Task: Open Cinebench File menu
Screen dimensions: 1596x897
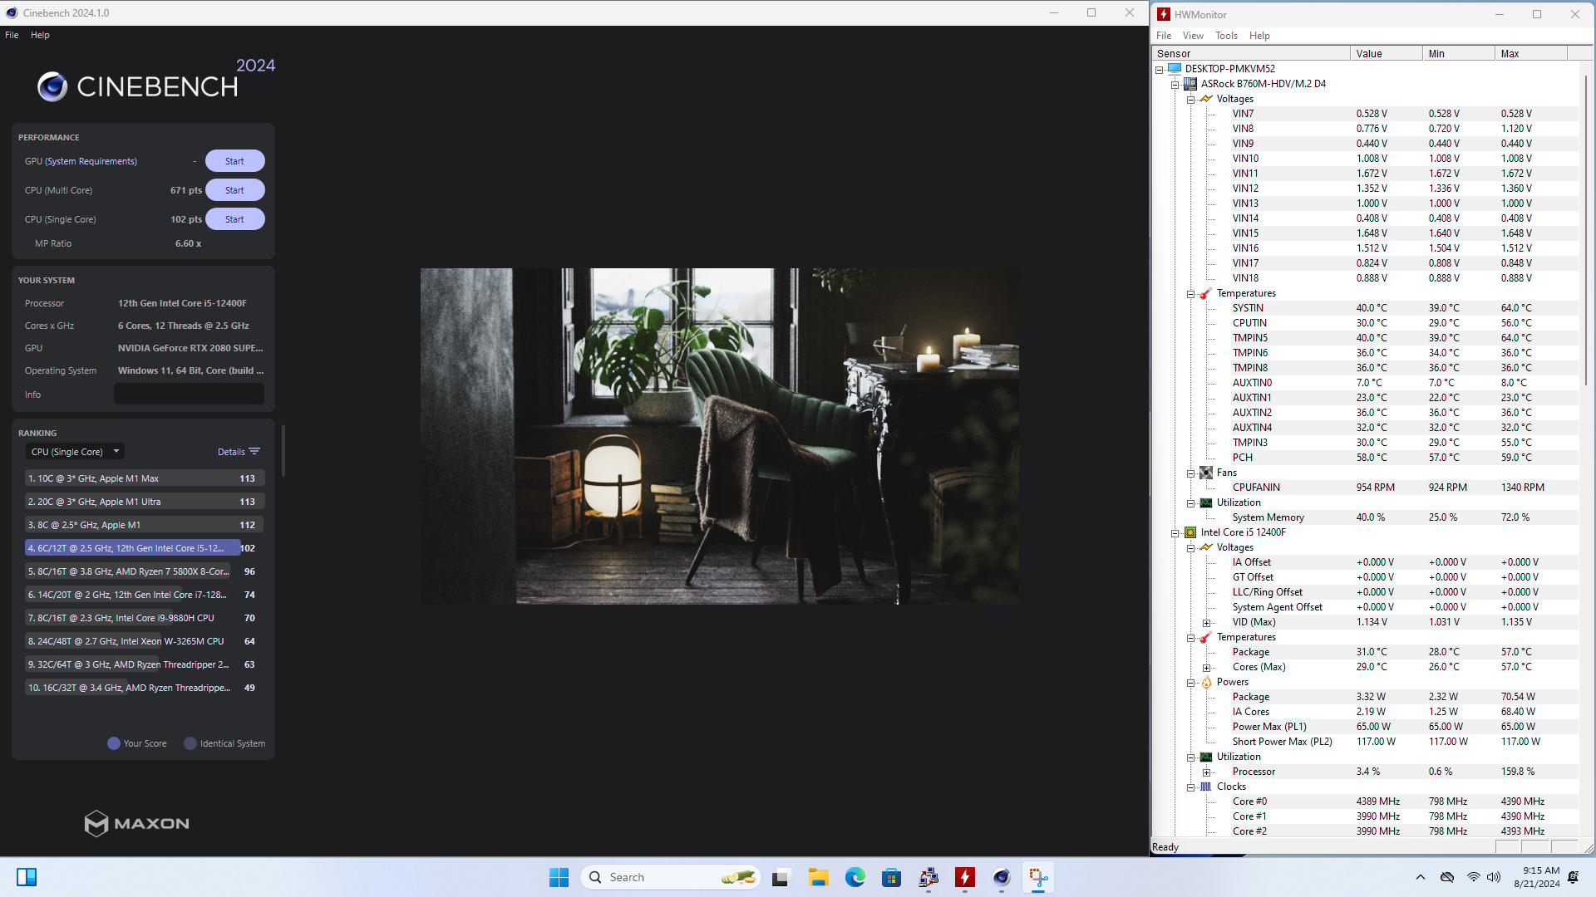Action: 12,35
